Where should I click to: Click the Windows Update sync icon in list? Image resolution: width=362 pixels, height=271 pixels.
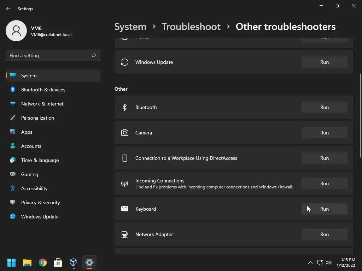coord(125,62)
